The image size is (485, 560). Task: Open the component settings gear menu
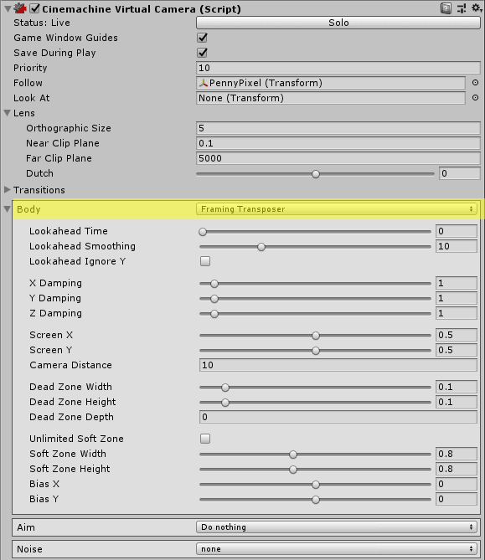[477, 8]
